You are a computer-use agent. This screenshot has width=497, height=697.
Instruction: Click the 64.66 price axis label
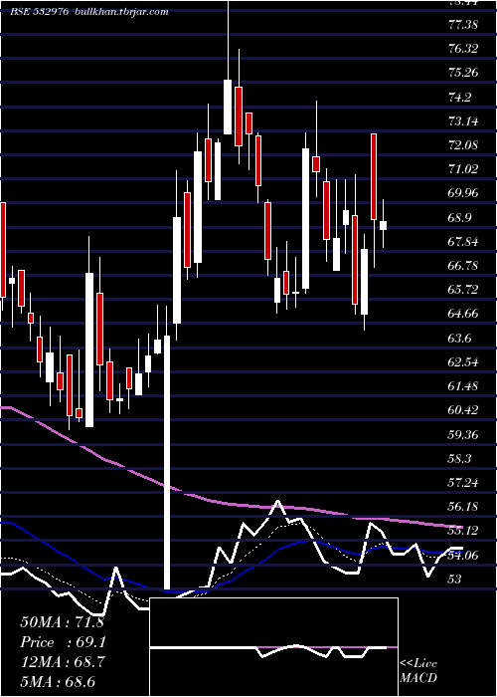pyautogui.click(x=463, y=313)
